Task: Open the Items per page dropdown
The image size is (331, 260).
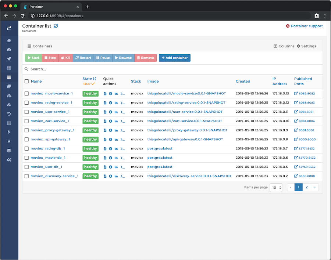Action: point(276,187)
